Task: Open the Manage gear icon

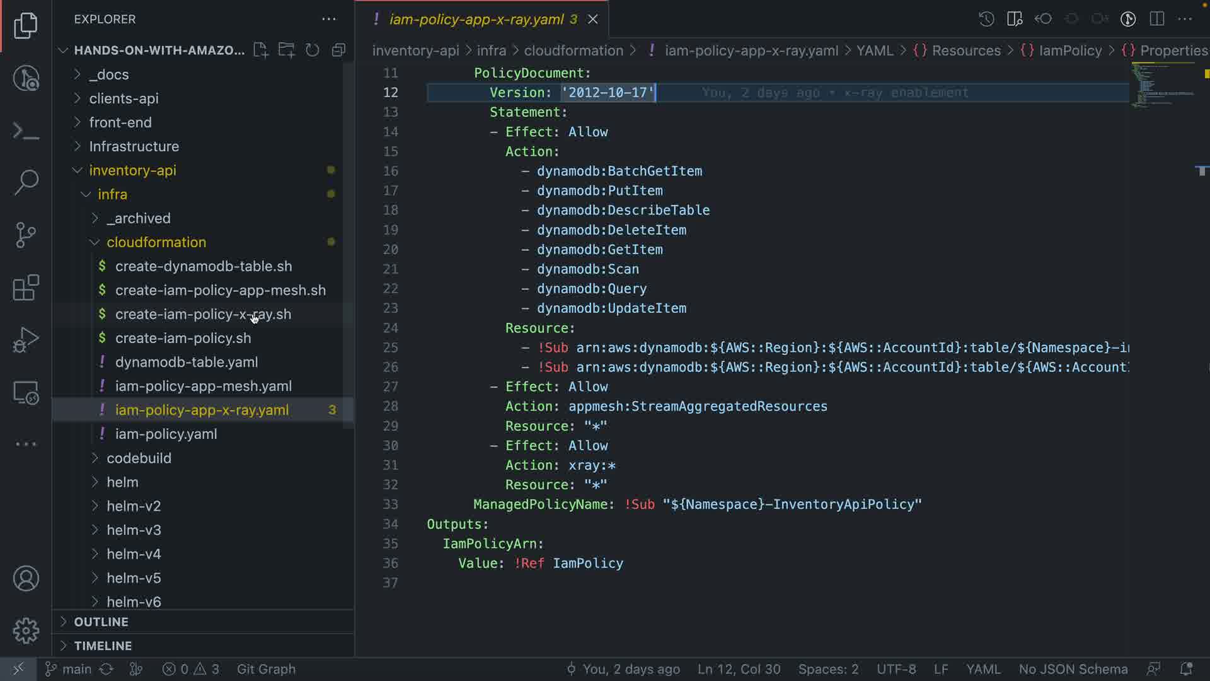Action: coord(26,630)
